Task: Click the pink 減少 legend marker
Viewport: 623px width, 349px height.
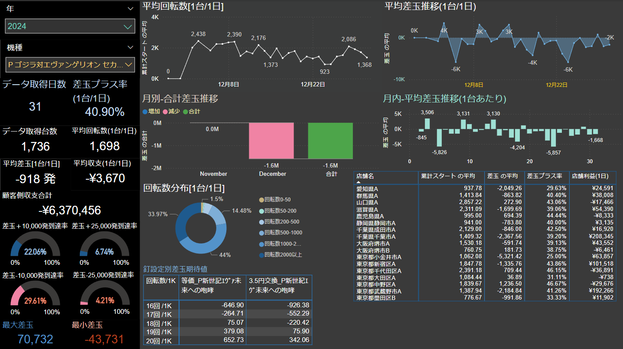Action: point(165,112)
